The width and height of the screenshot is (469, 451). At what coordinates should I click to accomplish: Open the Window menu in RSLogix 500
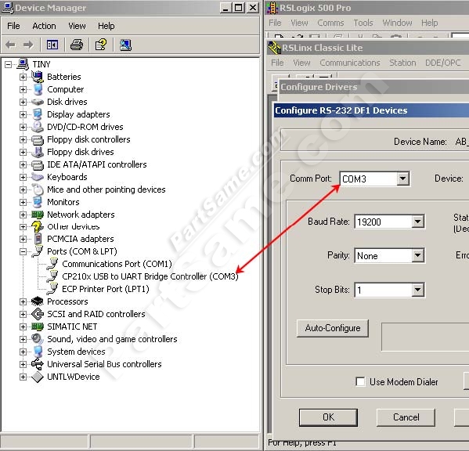(x=397, y=23)
